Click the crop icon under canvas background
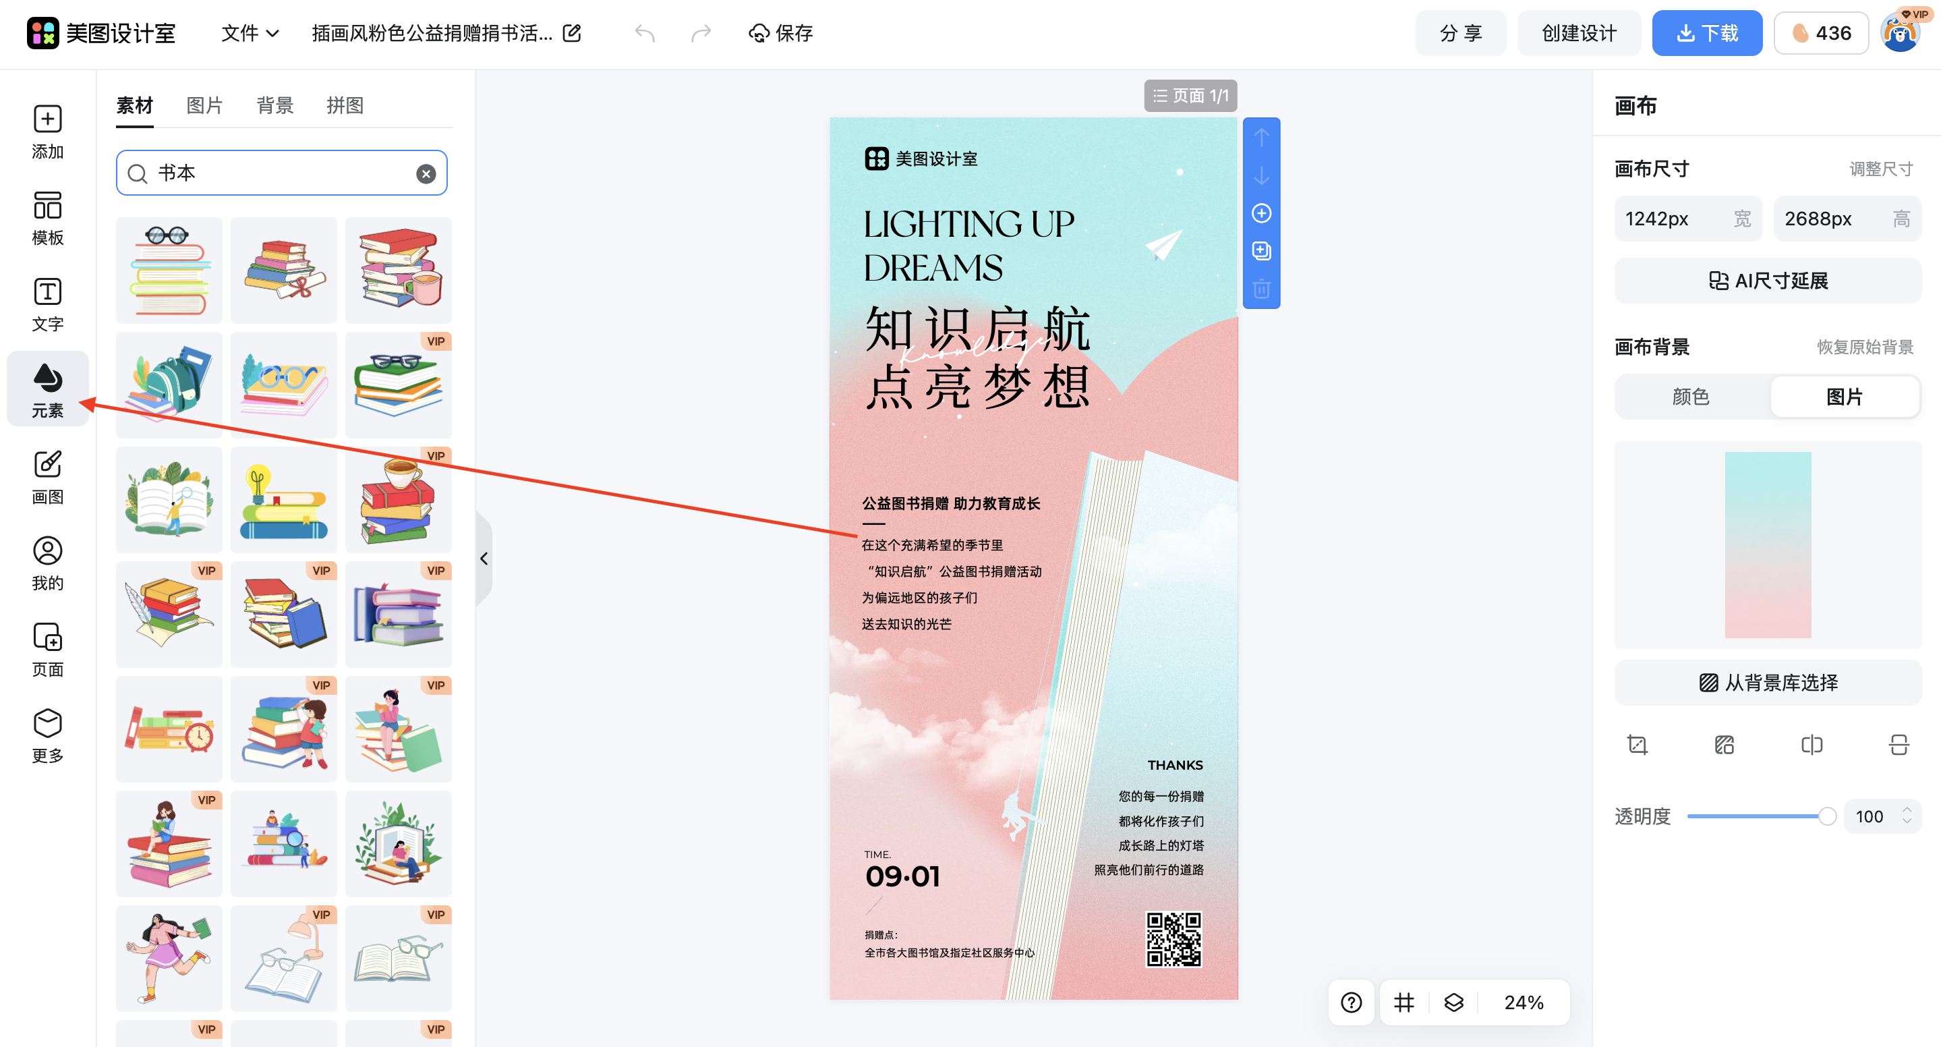 1638,745
